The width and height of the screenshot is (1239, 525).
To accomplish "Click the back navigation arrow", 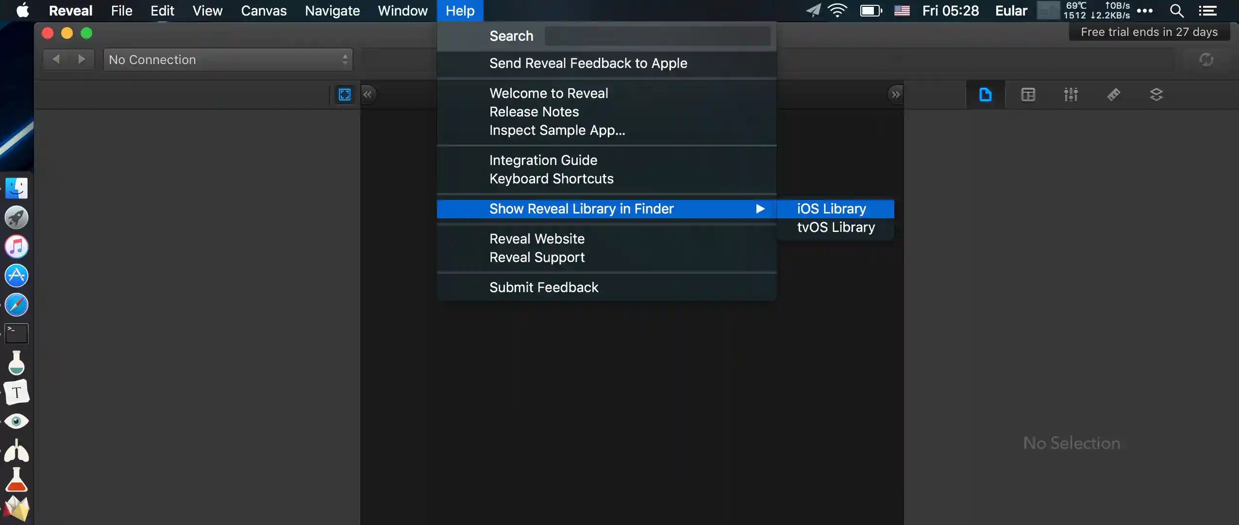I will pos(56,59).
